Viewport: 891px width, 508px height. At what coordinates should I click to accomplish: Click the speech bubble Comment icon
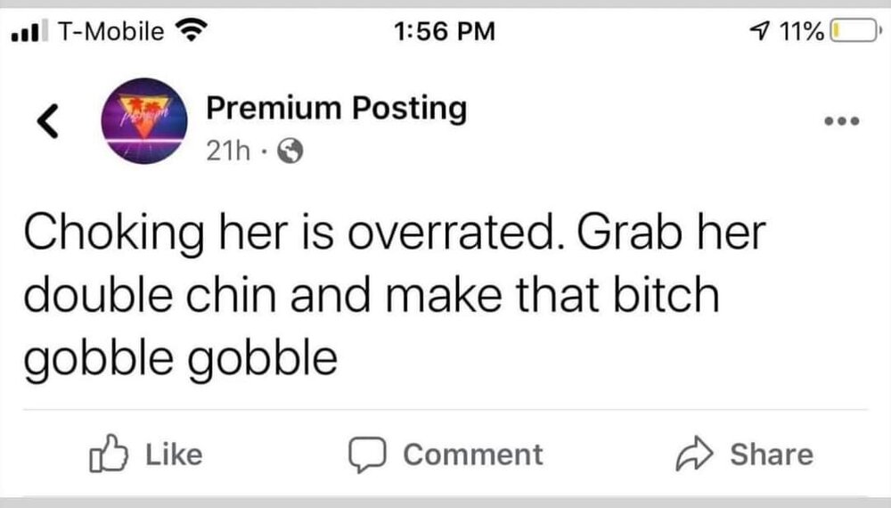tap(363, 454)
